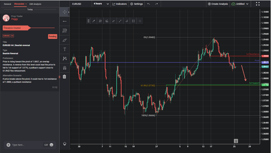Click the trash icon to delete drawings
Viewport: 271px width, 153px height.
(x=65, y=77)
